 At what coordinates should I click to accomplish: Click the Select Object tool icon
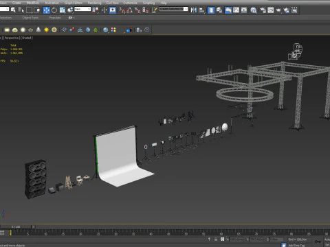click(x=13, y=10)
